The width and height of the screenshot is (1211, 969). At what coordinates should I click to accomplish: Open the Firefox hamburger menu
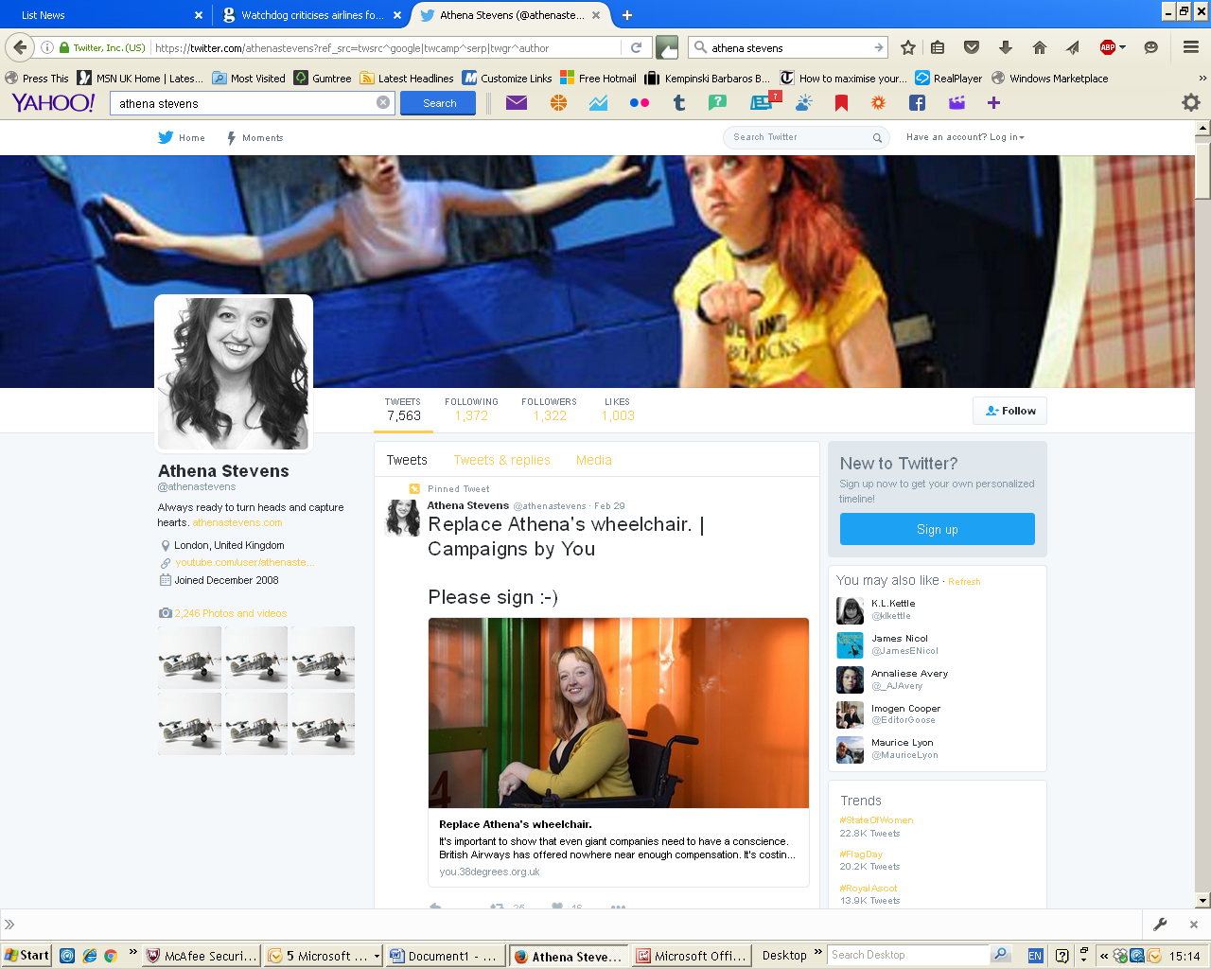click(1191, 47)
